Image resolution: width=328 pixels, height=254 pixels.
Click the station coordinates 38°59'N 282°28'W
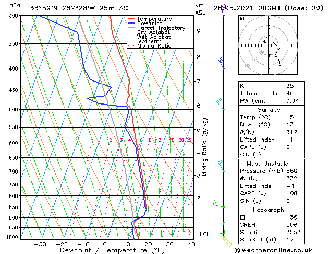point(63,8)
